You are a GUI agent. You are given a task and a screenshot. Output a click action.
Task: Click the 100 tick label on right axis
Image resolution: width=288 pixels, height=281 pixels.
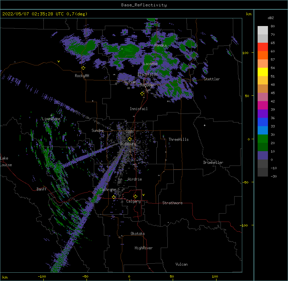tap(245, 53)
